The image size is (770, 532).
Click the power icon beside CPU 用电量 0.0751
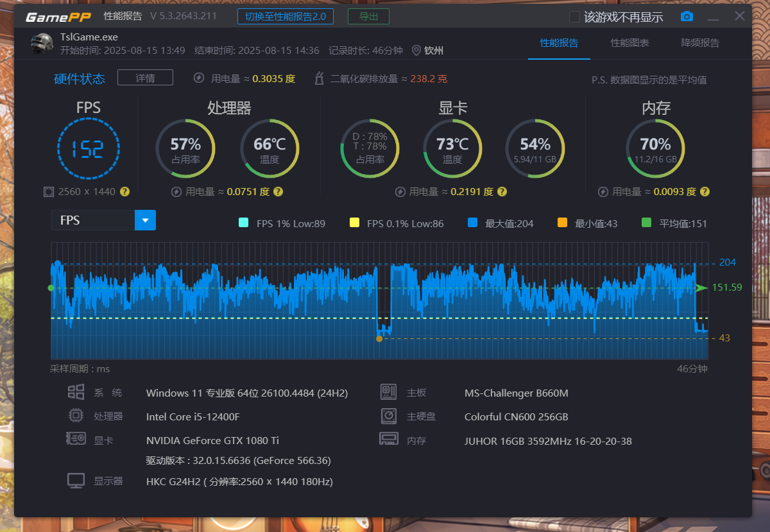pos(176,191)
